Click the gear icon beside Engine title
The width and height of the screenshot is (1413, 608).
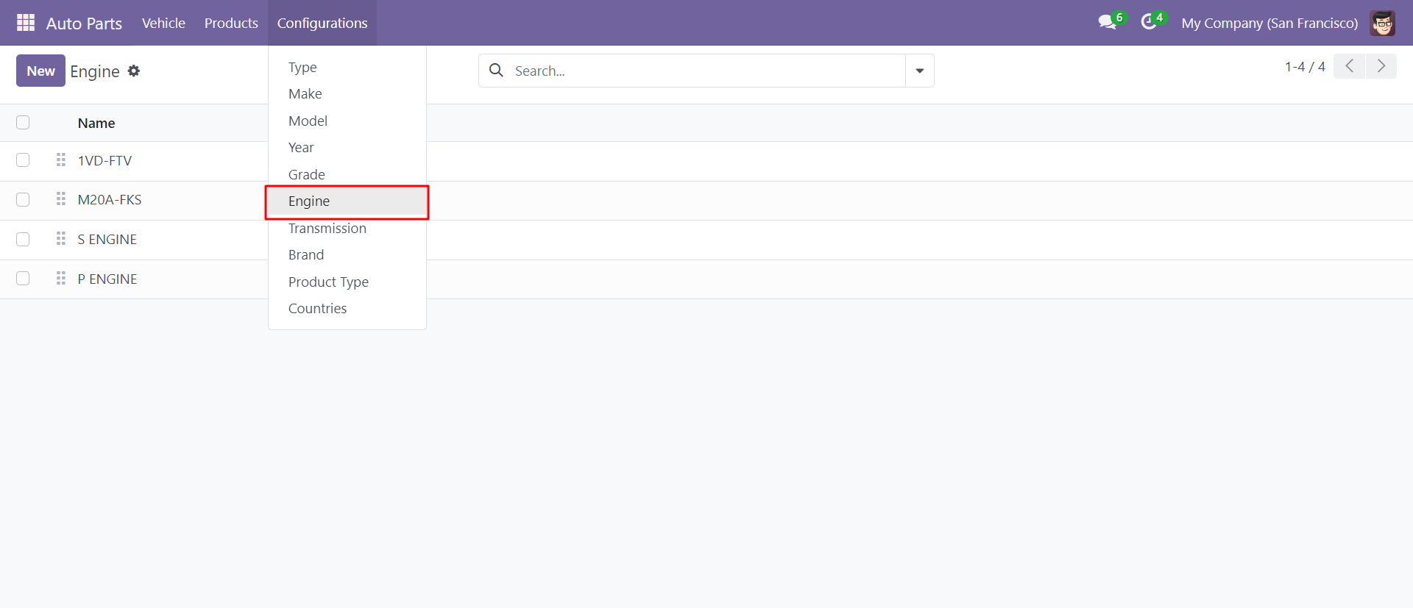133,71
